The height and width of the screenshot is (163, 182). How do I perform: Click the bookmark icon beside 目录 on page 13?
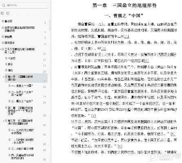tap(6, 64)
